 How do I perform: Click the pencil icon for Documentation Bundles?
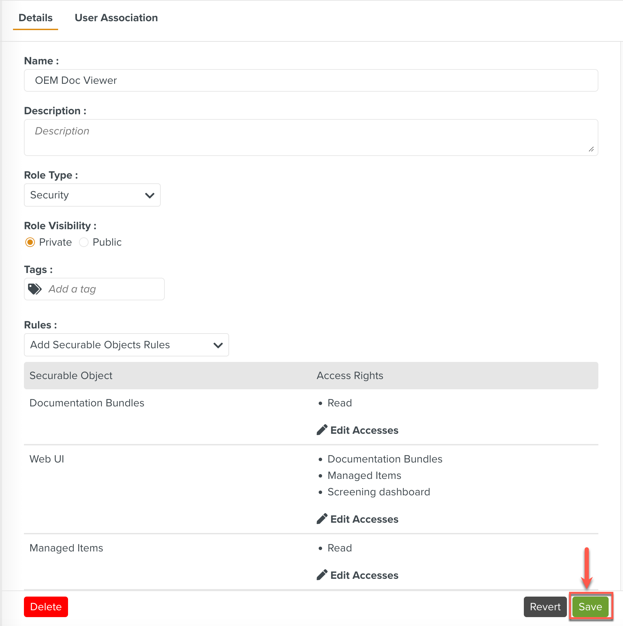point(322,430)
